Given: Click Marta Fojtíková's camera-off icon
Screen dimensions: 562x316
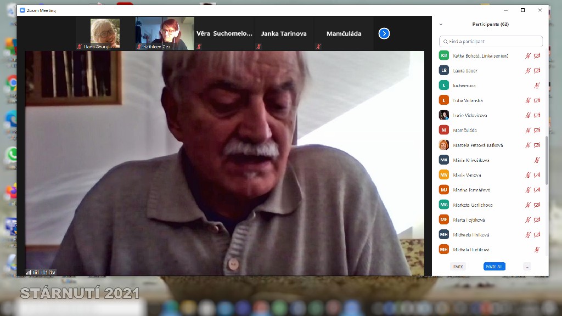Looking at the screenshot, I should click(x=537, y=220).
